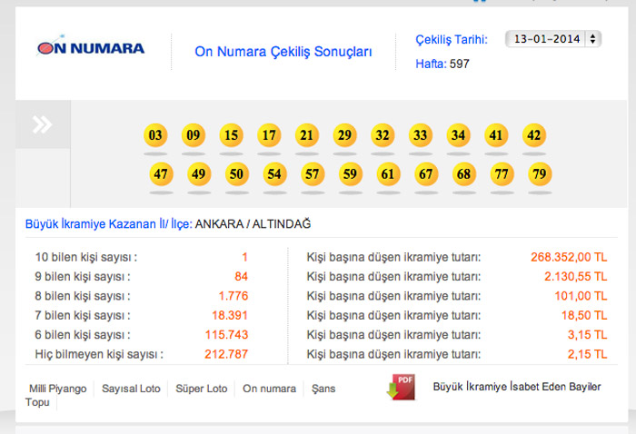Switch to the Sayısal Loto tab

tap(131, 389)
